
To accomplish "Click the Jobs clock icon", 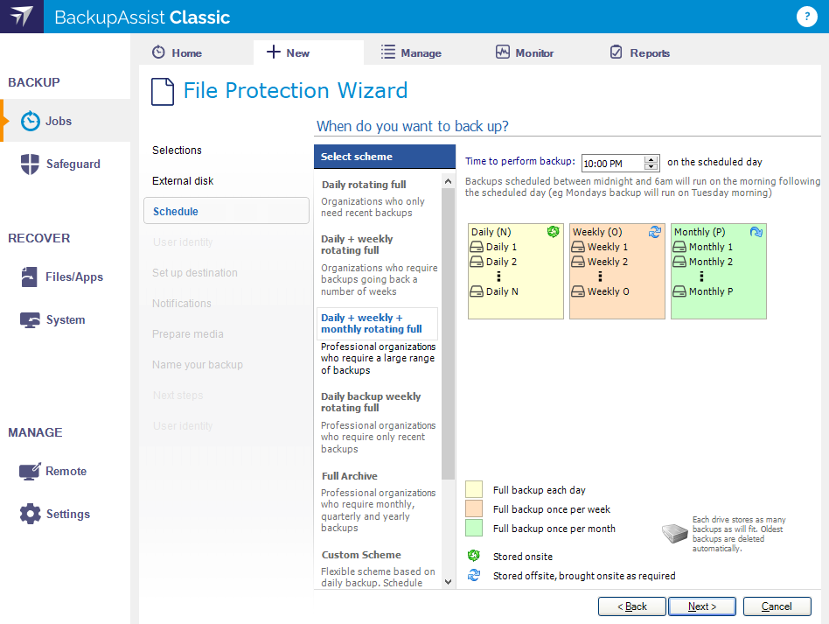I will click(x=30, y=121).
